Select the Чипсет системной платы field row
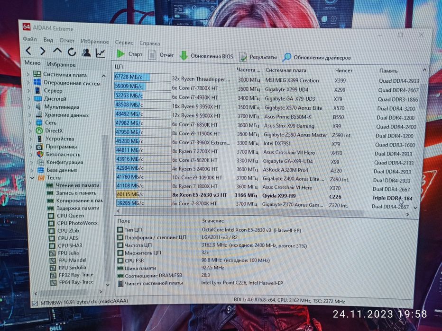This screenshot has height=331, width=442. point(200,283)
